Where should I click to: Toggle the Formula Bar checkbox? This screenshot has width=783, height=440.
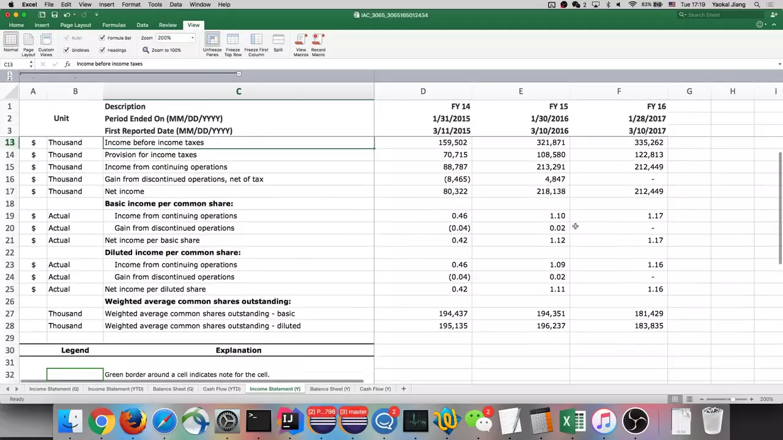pyautogui.click(x=102, y=38)
